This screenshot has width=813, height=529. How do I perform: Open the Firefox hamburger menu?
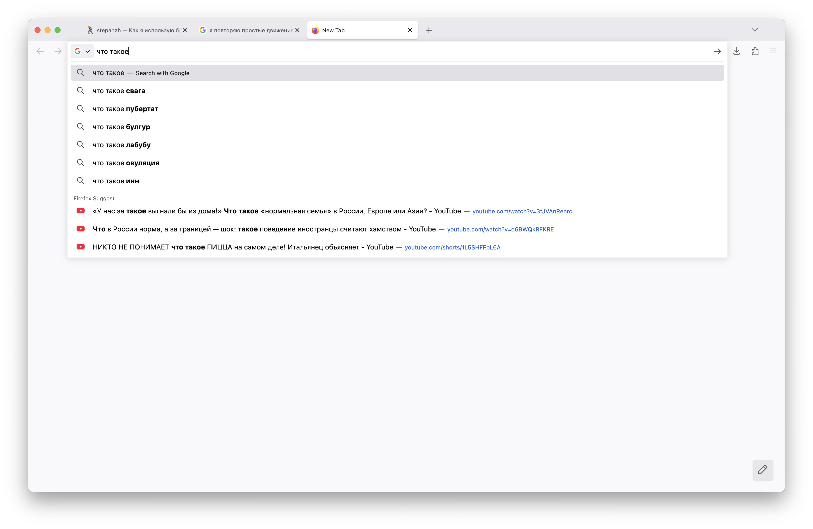[x=773, y=51]
